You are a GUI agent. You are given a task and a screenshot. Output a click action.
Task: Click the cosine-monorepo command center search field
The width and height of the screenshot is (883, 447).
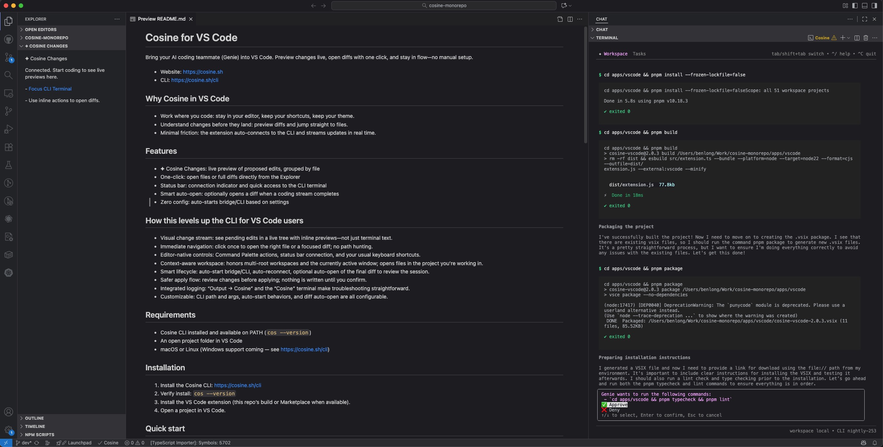click(x=444, y=6)
